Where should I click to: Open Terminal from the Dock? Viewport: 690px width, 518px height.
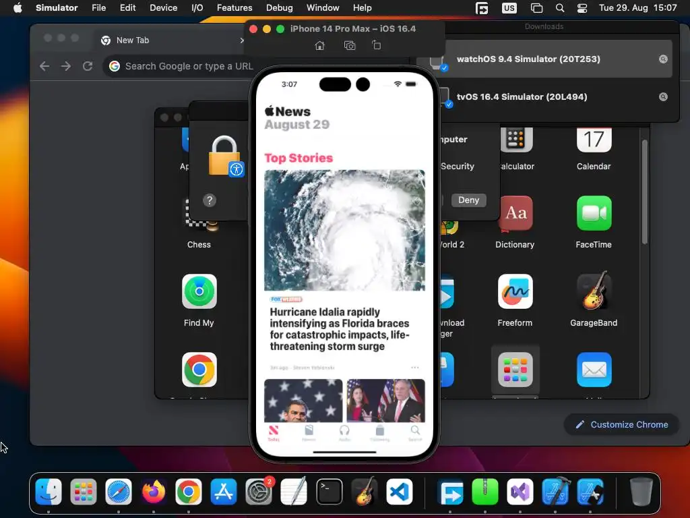[329, 491]
